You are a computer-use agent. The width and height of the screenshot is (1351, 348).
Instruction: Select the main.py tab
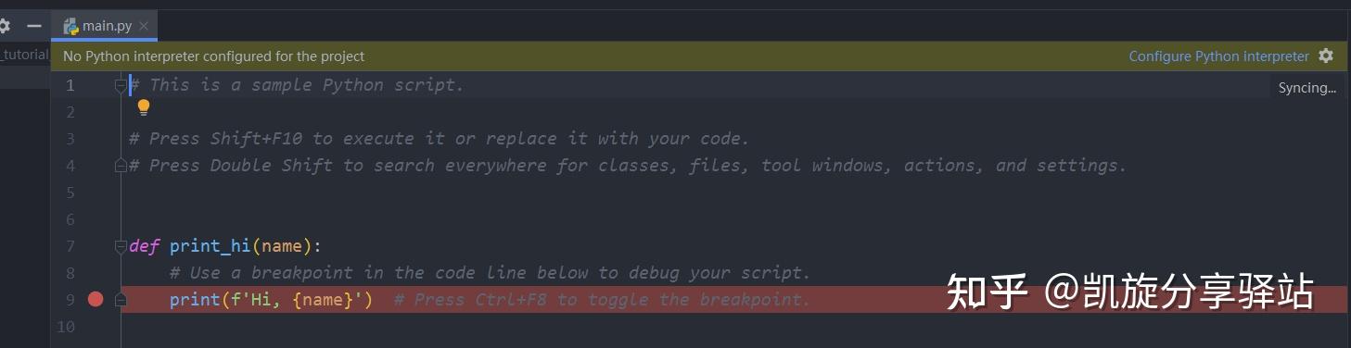(x=105, y=26)
